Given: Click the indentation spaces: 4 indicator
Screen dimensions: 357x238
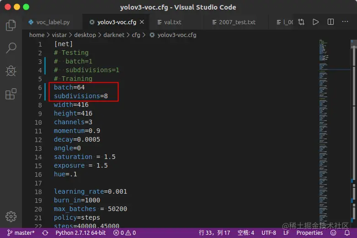Looking at the screenshot, I should tap(245, 233).
